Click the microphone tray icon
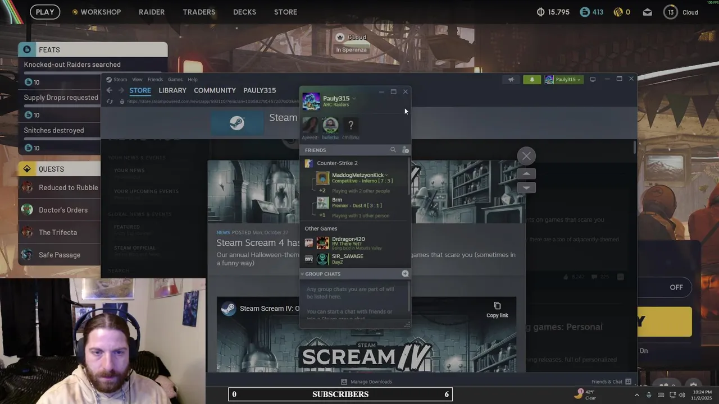The image size is (719, 404). (649, 395)
